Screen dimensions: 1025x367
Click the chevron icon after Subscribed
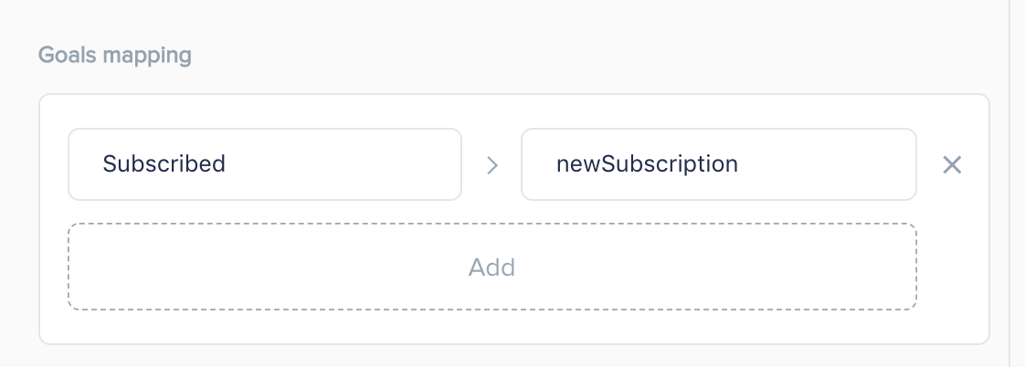coord(492,165)
